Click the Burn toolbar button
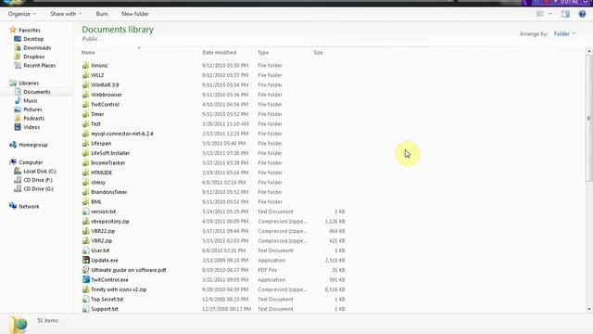 pos(102,14)
